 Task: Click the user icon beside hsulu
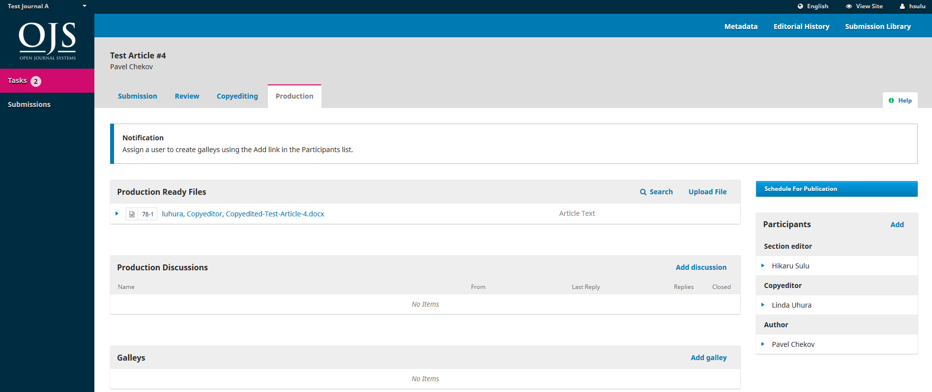[903, 6]
